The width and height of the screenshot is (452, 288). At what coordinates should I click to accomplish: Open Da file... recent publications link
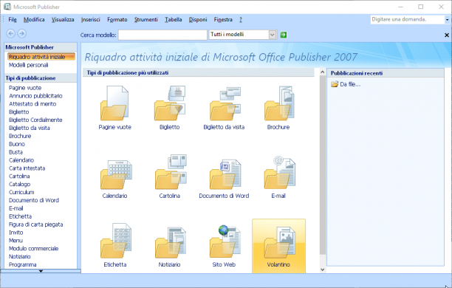tap(346, 84)
